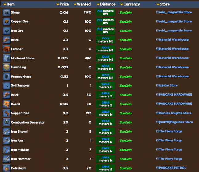Open Material Warehouse link for Lumber

[173, 49]
